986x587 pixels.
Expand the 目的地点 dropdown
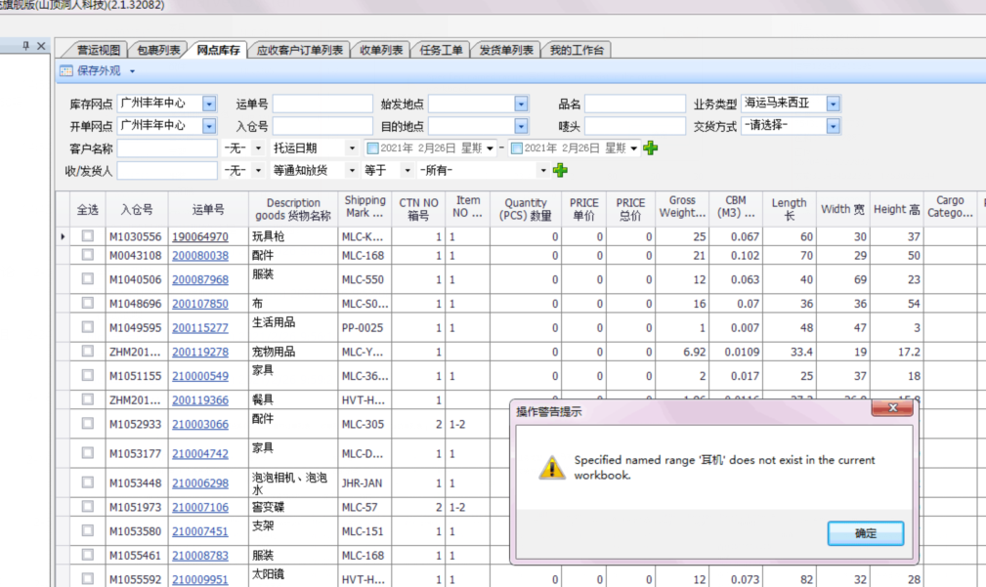(521, 126)
